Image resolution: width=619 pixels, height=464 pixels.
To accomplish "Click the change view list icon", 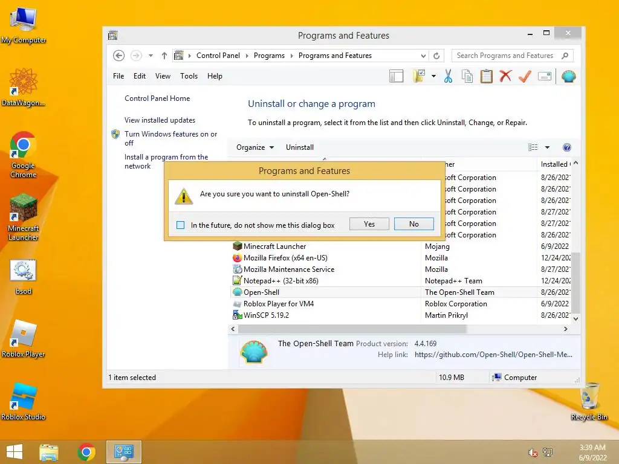I will tap(533, 147).
